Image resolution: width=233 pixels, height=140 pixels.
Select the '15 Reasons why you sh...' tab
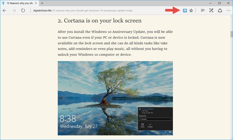point(19,3)
